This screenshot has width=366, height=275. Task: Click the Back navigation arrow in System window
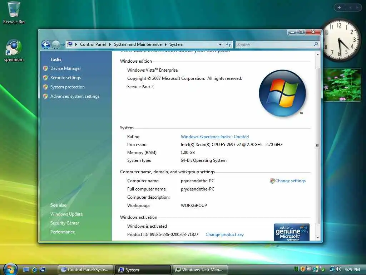[46, 44]
